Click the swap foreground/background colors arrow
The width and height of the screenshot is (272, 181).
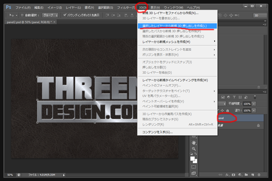tap(196, 154)
